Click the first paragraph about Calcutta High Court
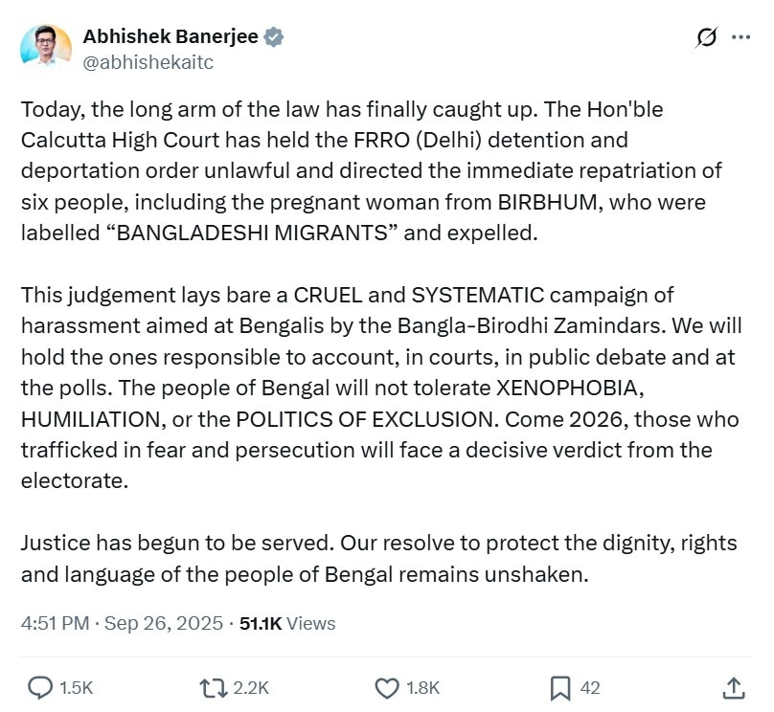 372,170
